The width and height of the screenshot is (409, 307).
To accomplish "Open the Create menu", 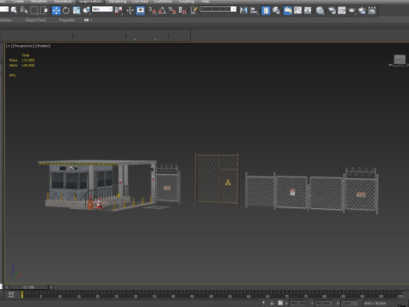I will point(18,2).
